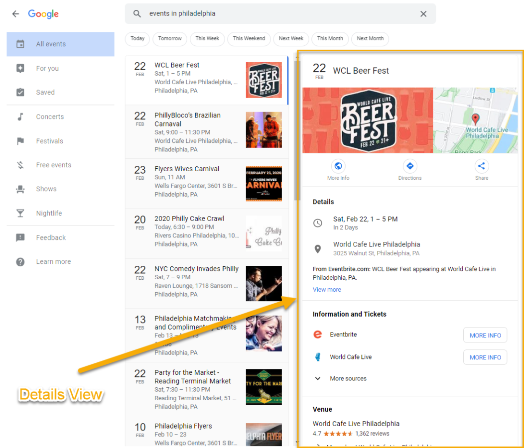Image resolution: width=524 pixels, height=448 pixels.
Task: Click Eventbrite MORE INFO button
Action: (485, 335)
